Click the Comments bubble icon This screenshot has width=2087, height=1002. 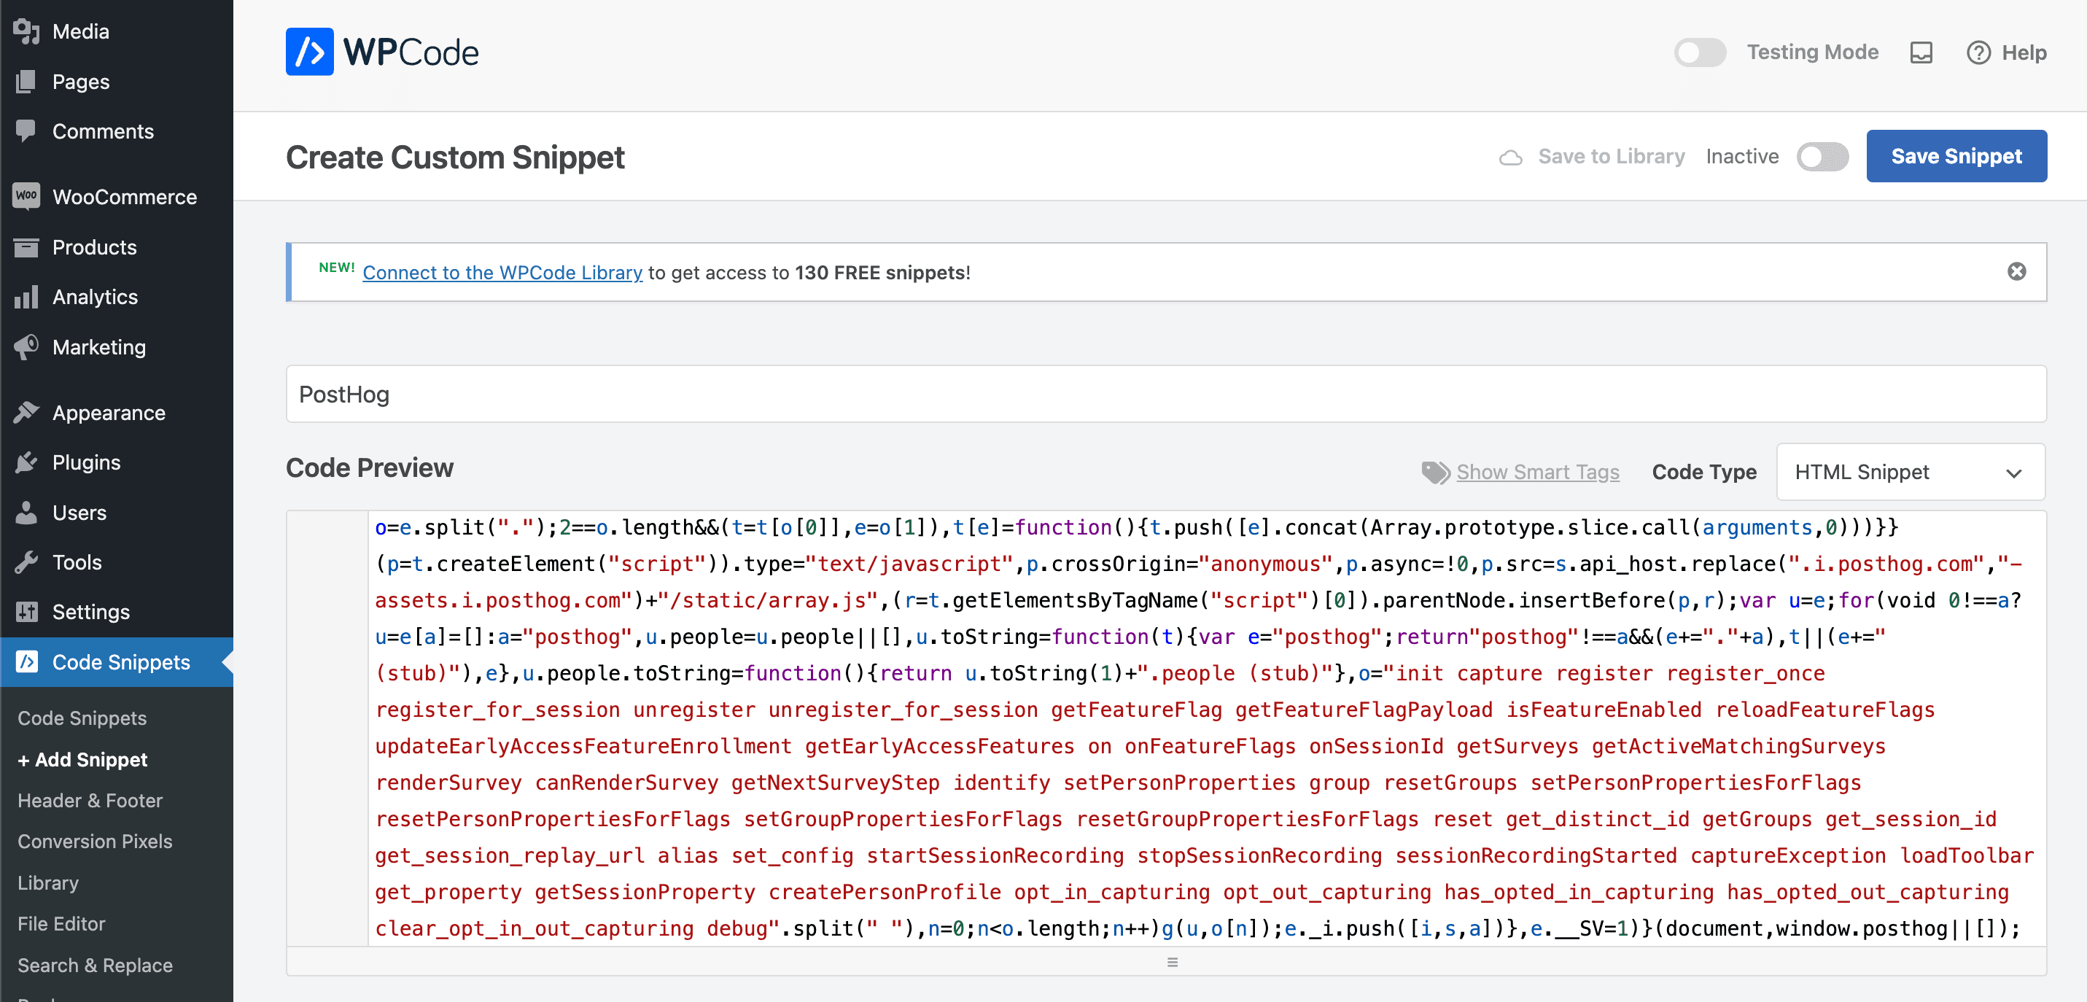coord(27,131)
